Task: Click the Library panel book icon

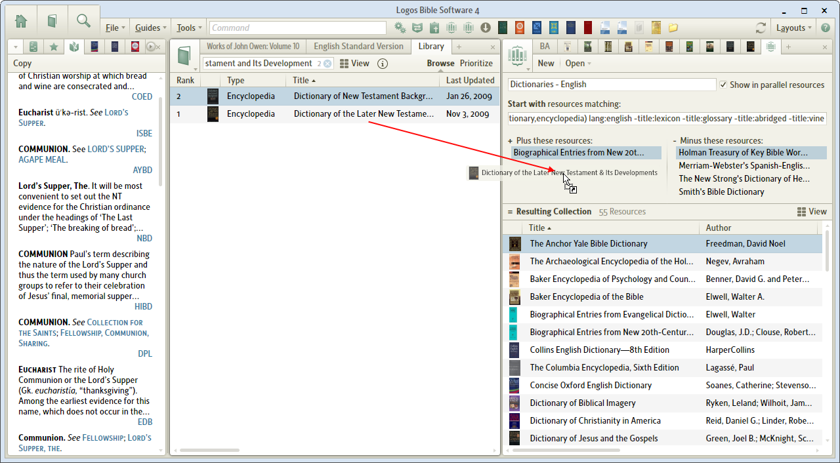Action: [x=184, y=56]
